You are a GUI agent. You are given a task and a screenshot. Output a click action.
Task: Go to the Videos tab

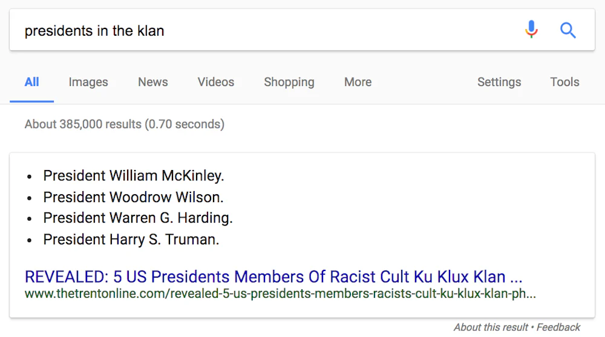[216, 82]
